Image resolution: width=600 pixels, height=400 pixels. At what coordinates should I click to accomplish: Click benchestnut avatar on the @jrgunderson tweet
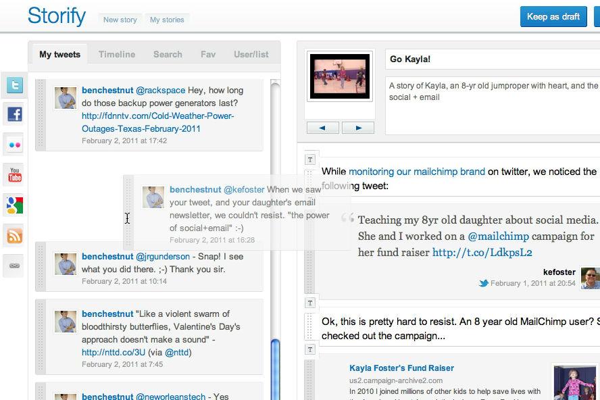pos(66,264)
